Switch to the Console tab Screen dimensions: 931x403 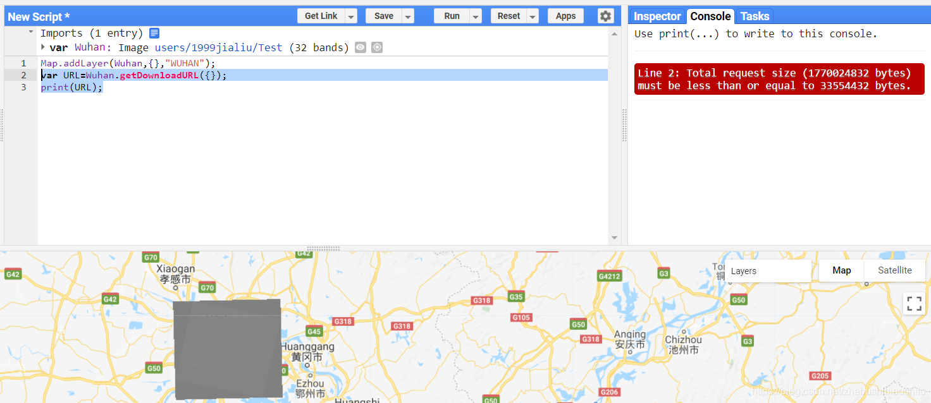pyautogui.click(x=710, y=16)
